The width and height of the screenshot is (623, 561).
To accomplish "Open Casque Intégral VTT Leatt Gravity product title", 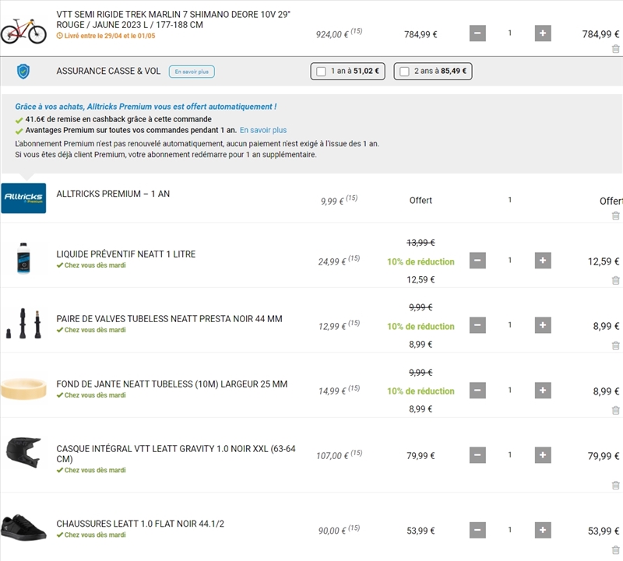I will [x=176, y=454].
